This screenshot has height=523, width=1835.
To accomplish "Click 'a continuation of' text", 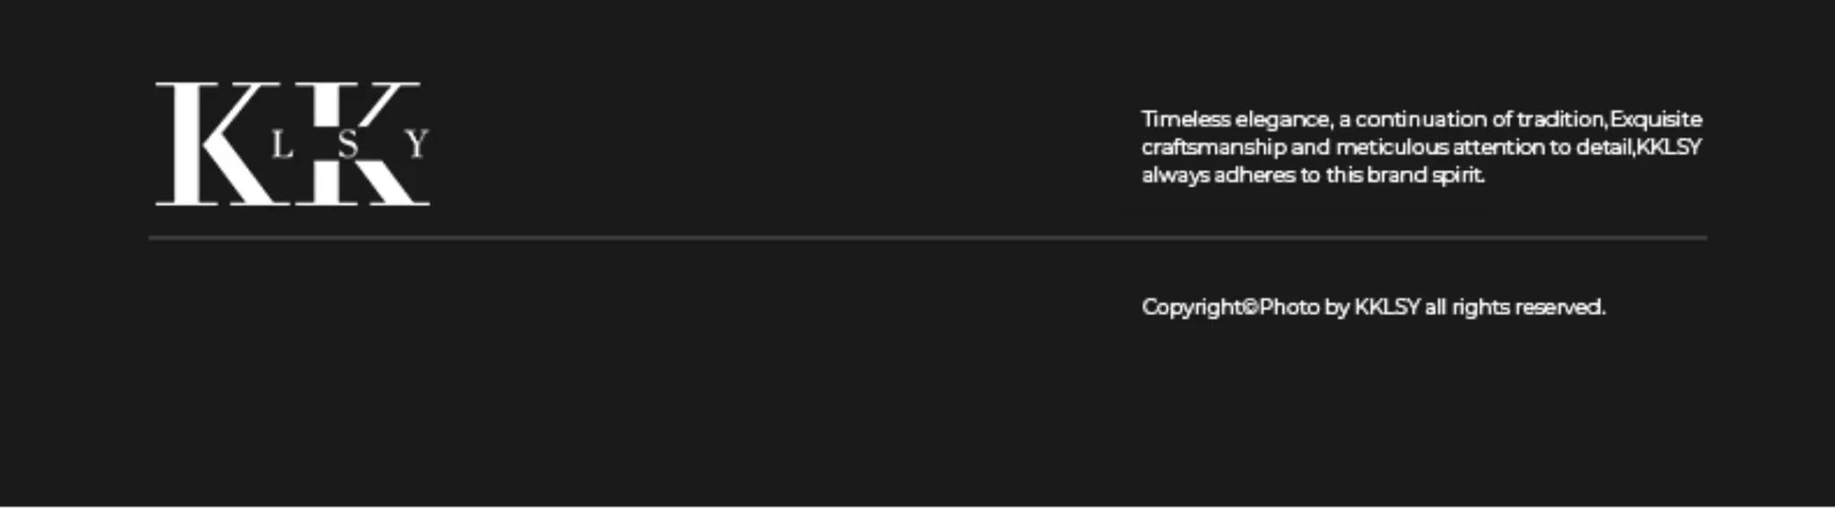I will (x=1426, y=120).
